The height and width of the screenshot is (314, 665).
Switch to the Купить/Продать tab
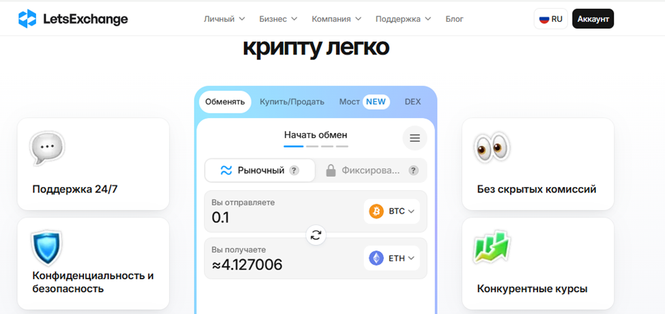[x=292, y=102]
